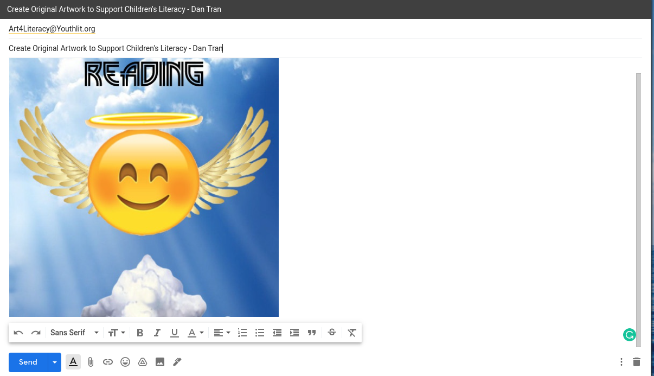Open the more send options arrow
Image resolution: width=654 pixels, height=376 pixels.
coord(55,362)
